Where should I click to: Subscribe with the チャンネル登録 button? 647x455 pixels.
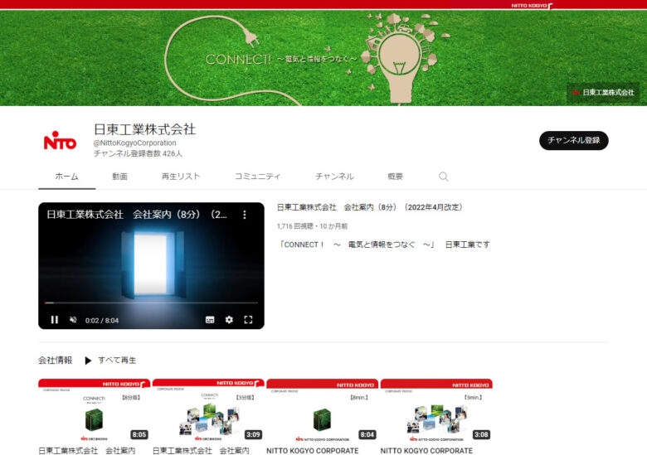click(573, 141)
